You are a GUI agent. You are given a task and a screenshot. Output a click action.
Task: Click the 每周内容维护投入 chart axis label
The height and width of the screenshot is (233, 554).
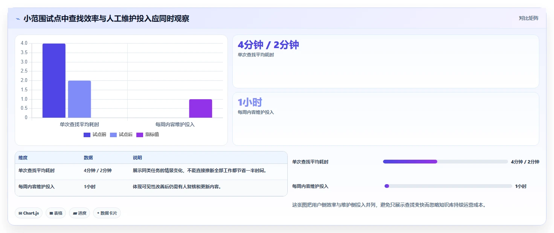click(x=175, y=124)
